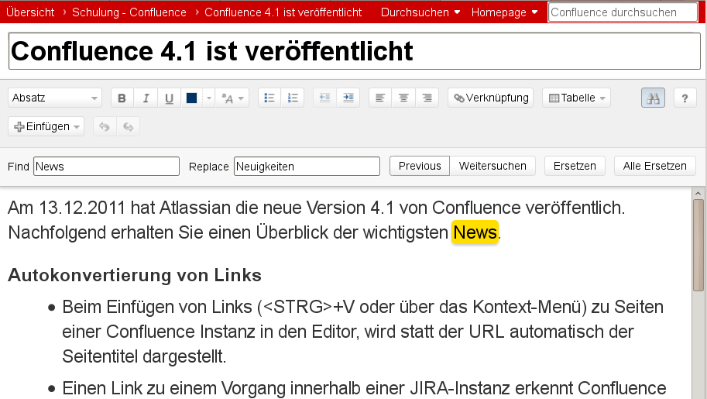Center-align the text
The width and height of the screenshot is (707, 399).
tap(403, 98)
